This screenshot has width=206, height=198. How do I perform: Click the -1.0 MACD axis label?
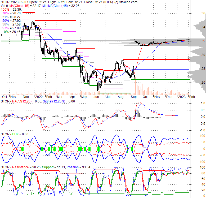coord(203,130)
